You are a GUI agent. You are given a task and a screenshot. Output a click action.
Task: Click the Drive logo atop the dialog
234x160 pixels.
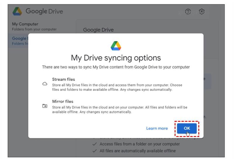click(116, 46)
